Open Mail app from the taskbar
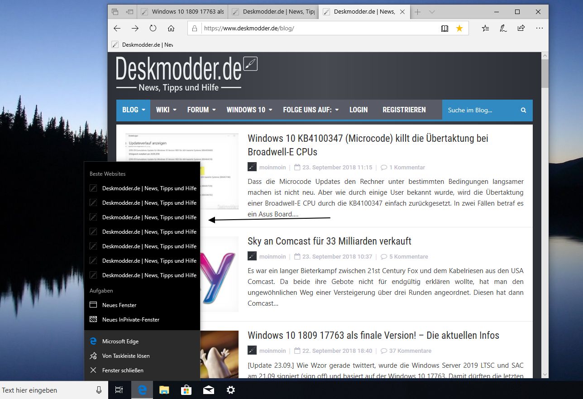This screenshot has width=583, height=399. click(208, 390)
